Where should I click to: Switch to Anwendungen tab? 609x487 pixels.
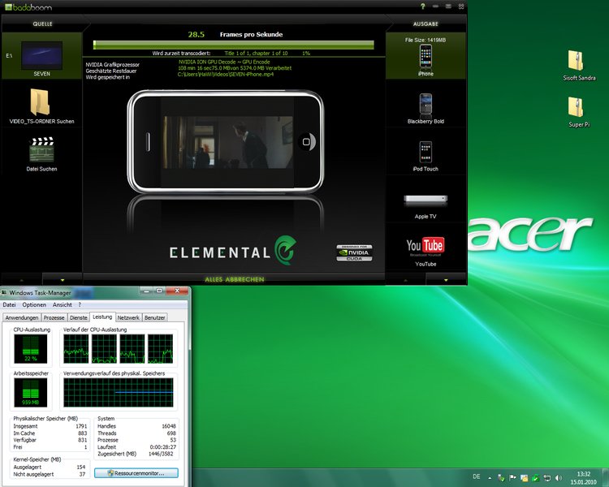pyautogui.click(x=22, y=317)
